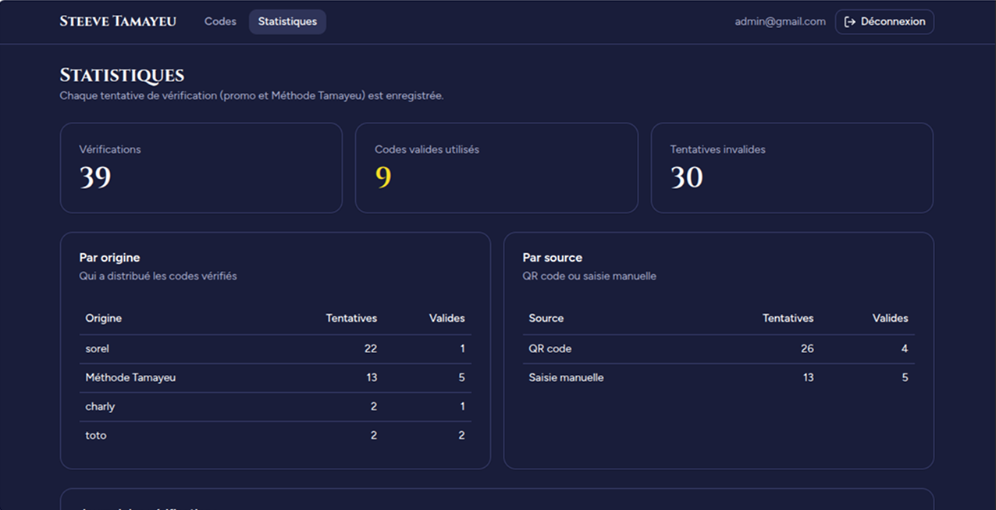
Task: Click Tentatives value in Méthode Tamayeu row
Action: pyautogui.click(x=372, y=377)
